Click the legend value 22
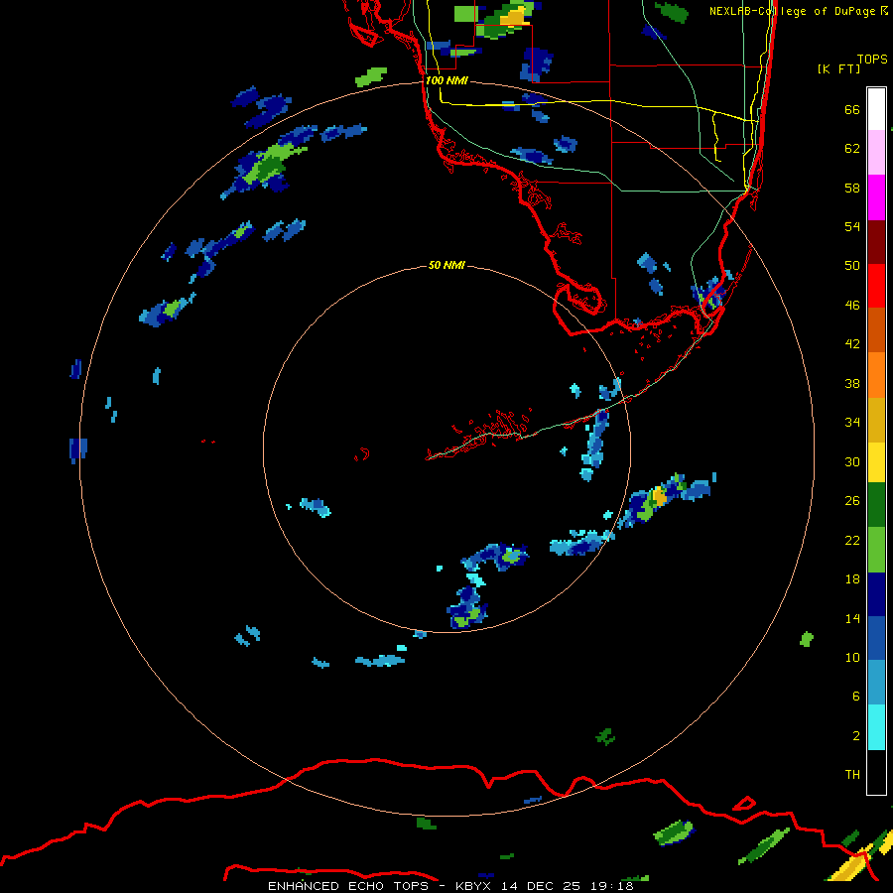Screen dimensions: 893x893 pos(852,541)
